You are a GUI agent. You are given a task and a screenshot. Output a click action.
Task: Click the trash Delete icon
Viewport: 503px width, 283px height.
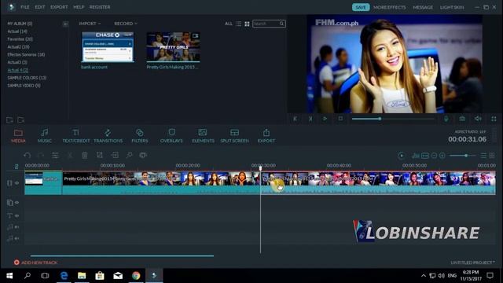(85, 156)
